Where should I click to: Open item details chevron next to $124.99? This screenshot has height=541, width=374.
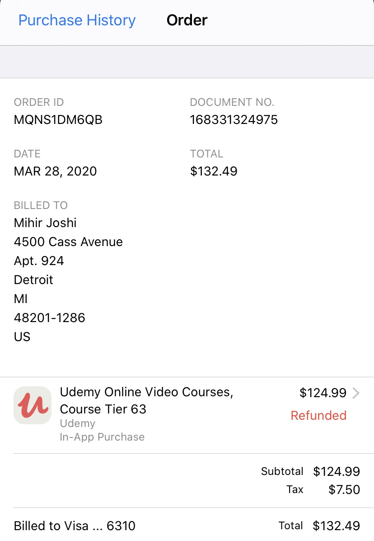pos(356,393)
